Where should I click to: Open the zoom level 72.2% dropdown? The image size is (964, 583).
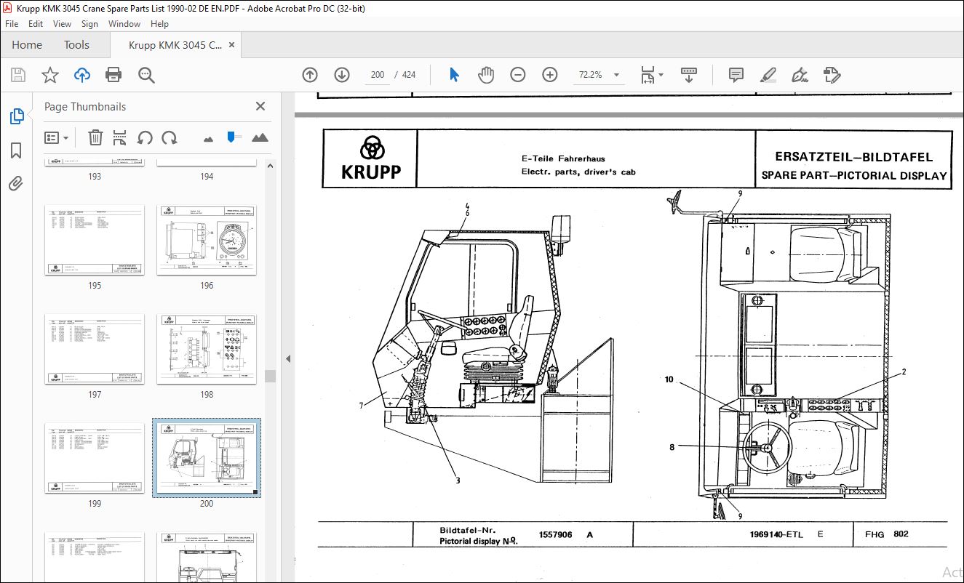pos(616,75)
